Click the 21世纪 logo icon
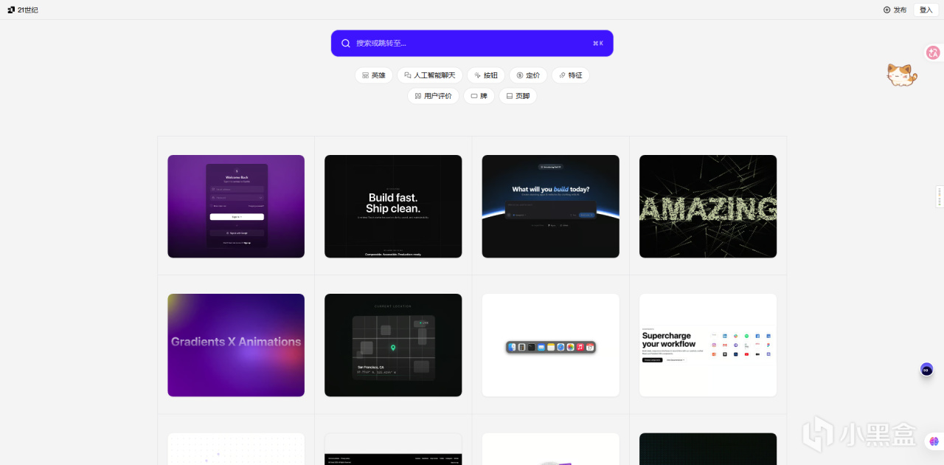The image size is (944, 465). (11, 10)
